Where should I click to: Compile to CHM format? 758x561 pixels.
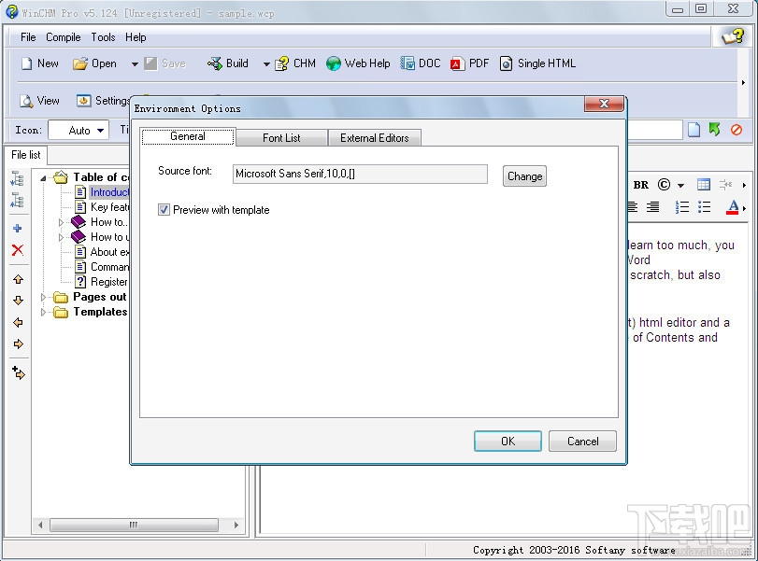click(x=295, y=63)
